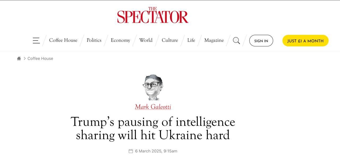The height and width of the screenshot is (158, 340).
Task: Open the Mark Galeotti author link
Action: (x=153, y=107)
